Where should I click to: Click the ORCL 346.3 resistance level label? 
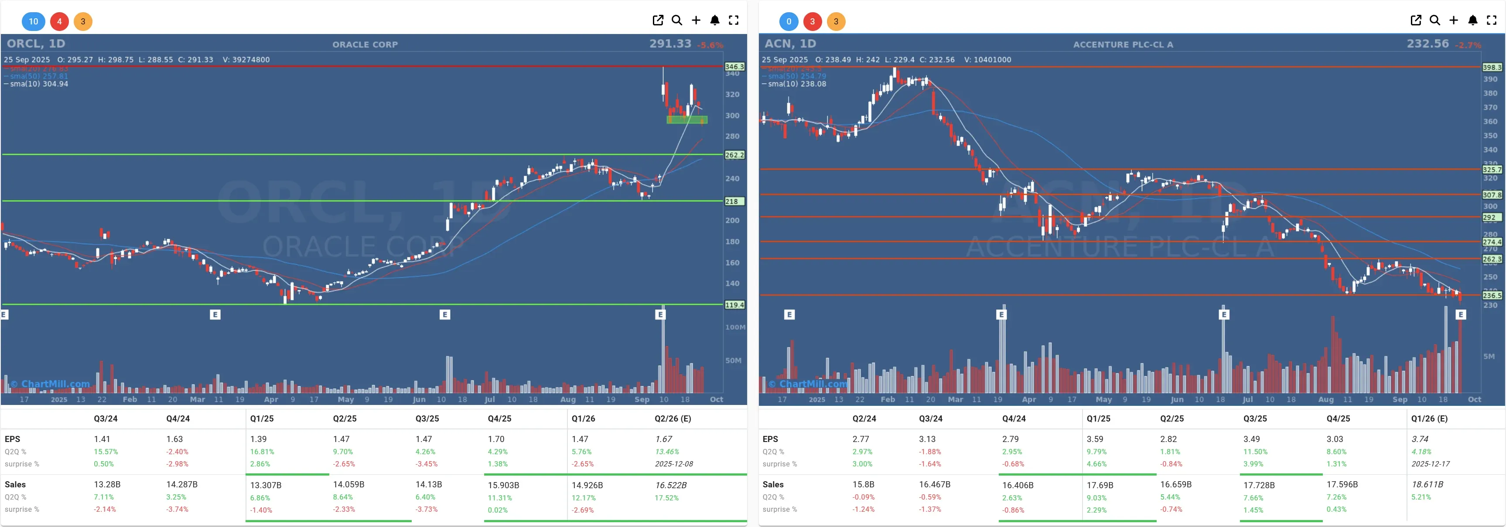[734, 67]
